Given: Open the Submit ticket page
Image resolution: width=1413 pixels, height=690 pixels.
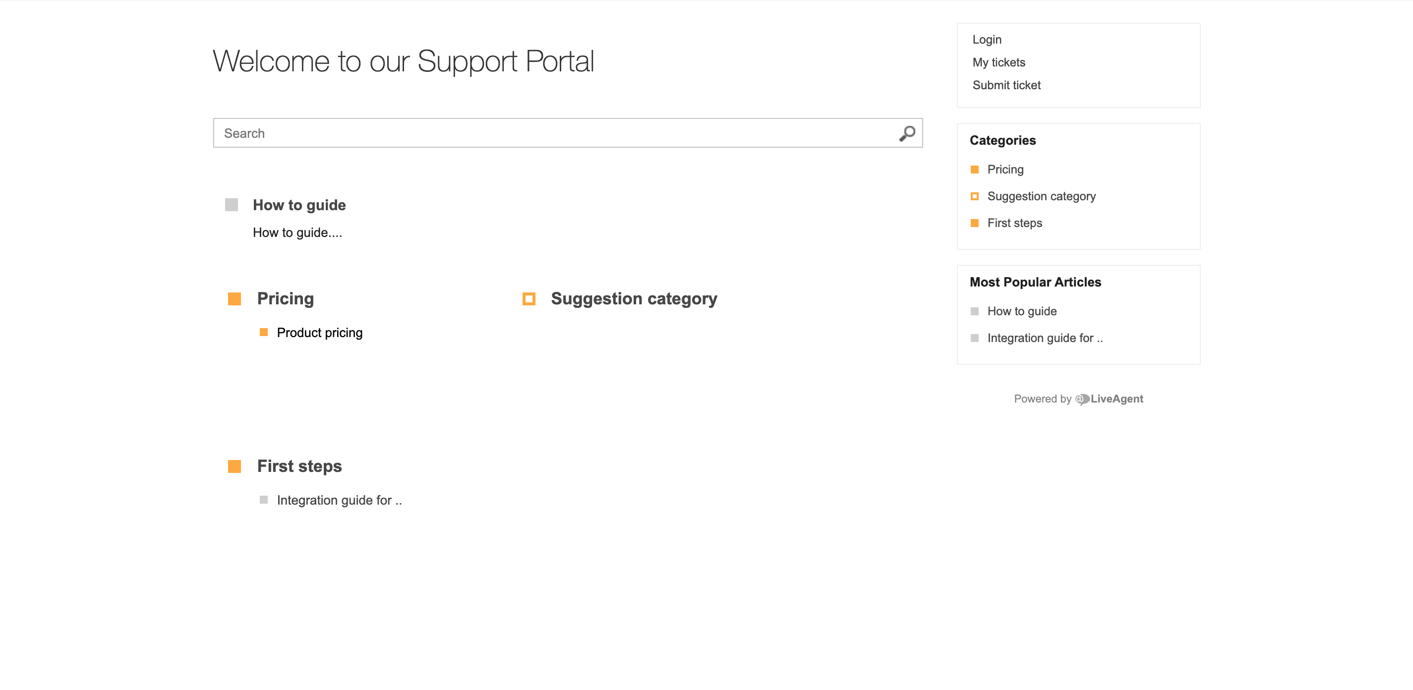Looking at the screenshot, I should point(1006,85).
